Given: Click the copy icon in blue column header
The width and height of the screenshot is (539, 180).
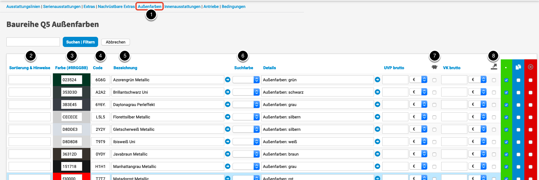Looking at the screenshot, I should (518, 67).
